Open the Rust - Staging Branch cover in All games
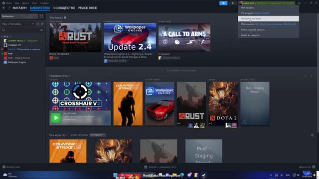This screenshot has width=319, height=179. point(204,151)
